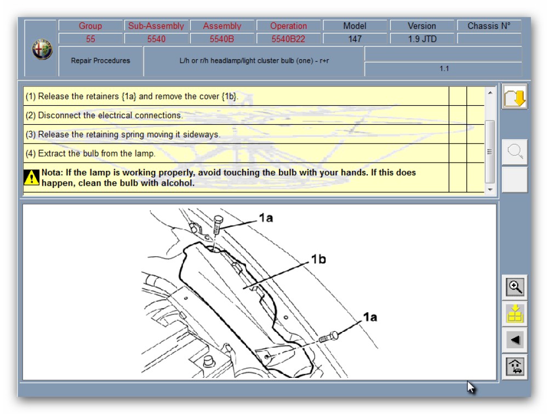Click the yellow warning triangle beside the Nota

point(31,177)
